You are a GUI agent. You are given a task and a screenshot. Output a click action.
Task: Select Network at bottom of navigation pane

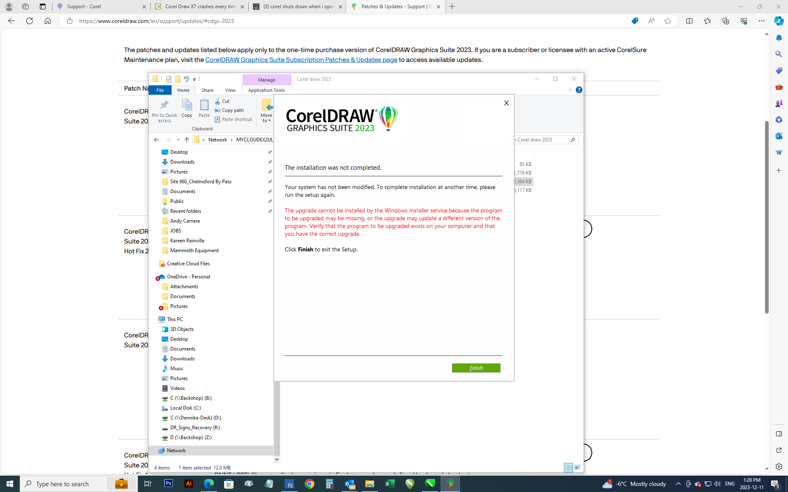click(x=176, y=451)
